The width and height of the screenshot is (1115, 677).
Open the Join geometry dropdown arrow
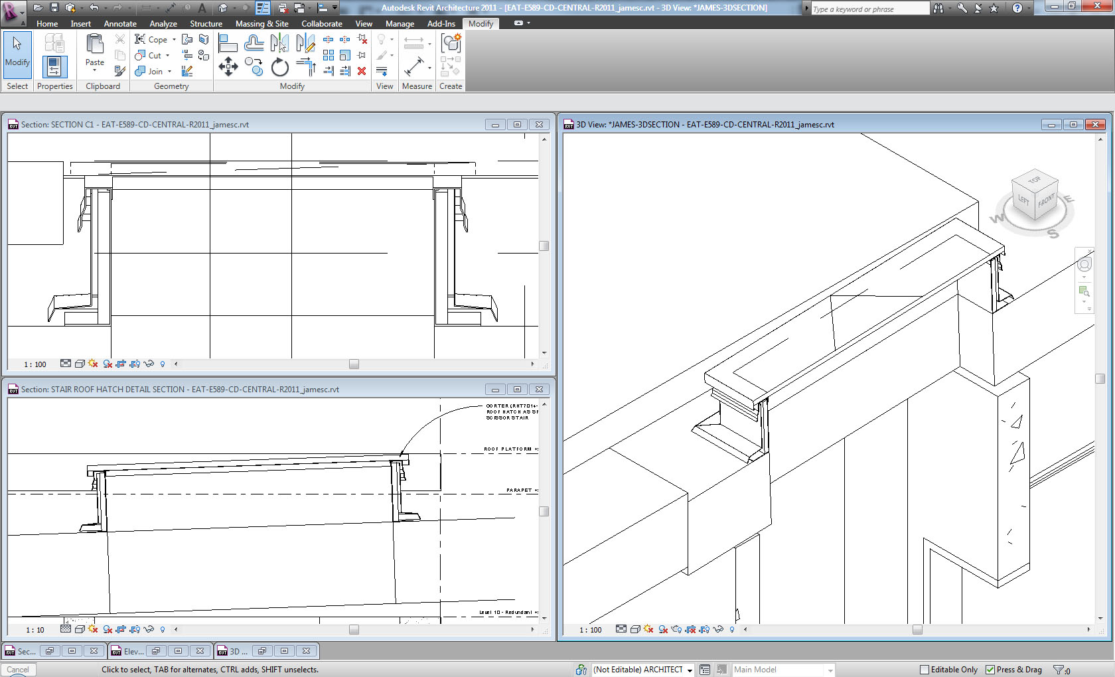point(169,72)
